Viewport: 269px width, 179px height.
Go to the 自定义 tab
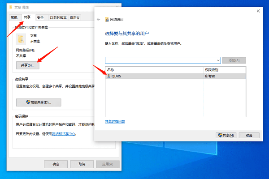74,17
